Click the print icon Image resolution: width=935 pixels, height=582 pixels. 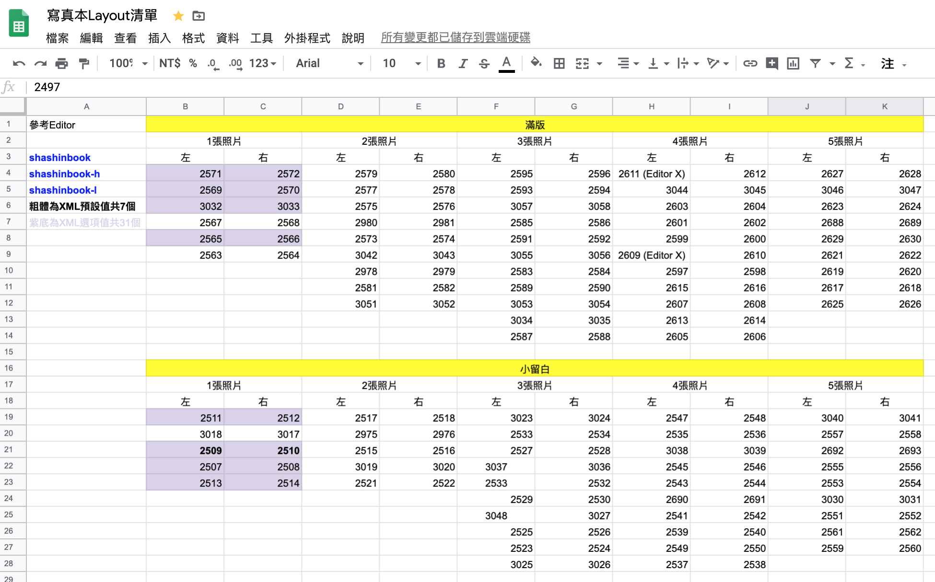click(61, 63)
